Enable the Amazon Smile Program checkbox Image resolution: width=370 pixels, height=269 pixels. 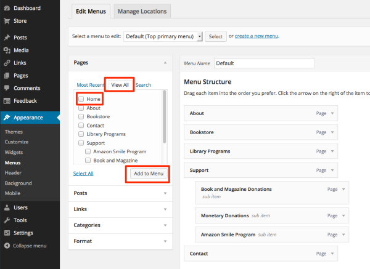point(88,151)
